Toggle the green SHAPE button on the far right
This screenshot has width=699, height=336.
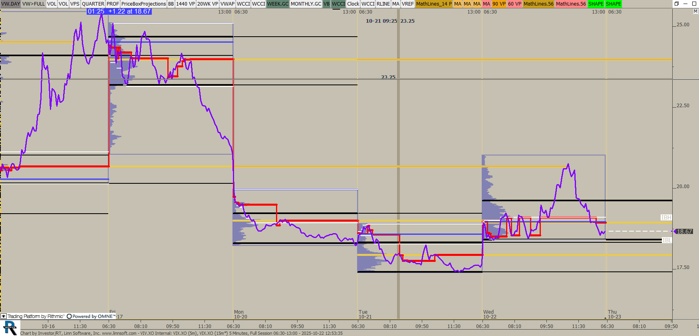click(x=614, y=4)
